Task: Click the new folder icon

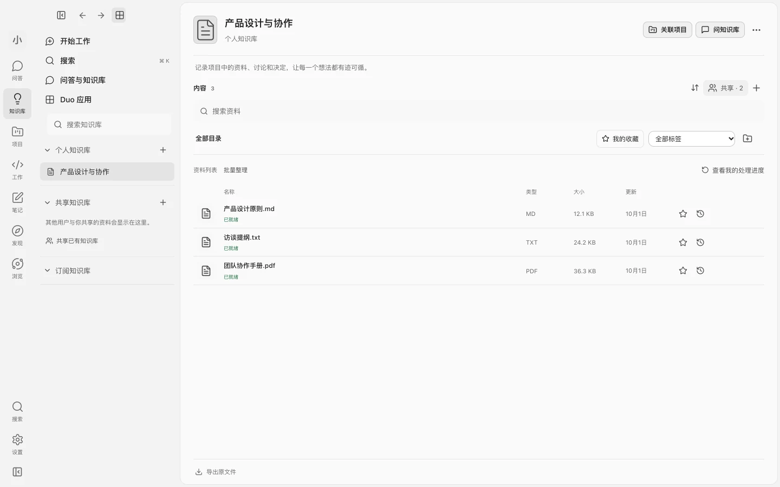Action: click(747, 139)
